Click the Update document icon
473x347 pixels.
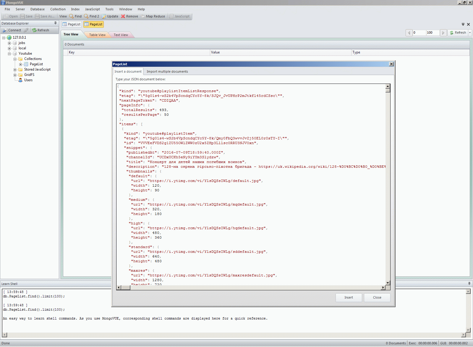click(x=104, y=16)
